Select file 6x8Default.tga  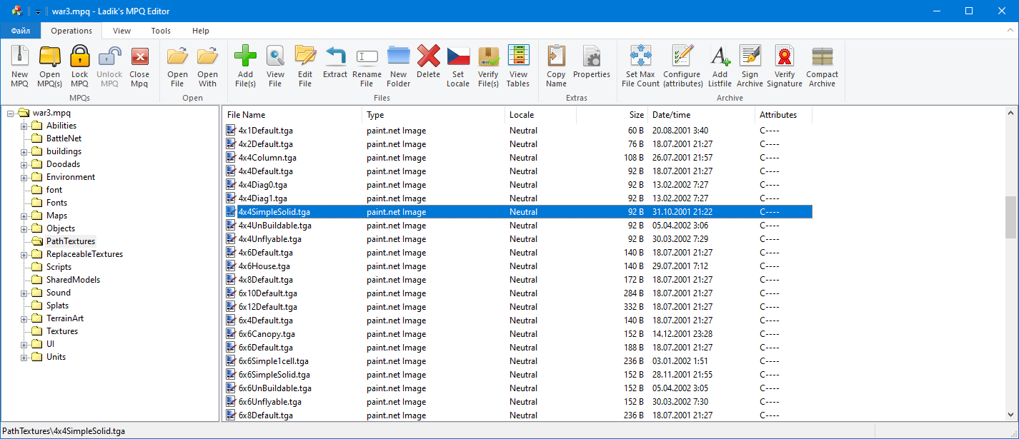pyautogui.click(x=266, y=415)
